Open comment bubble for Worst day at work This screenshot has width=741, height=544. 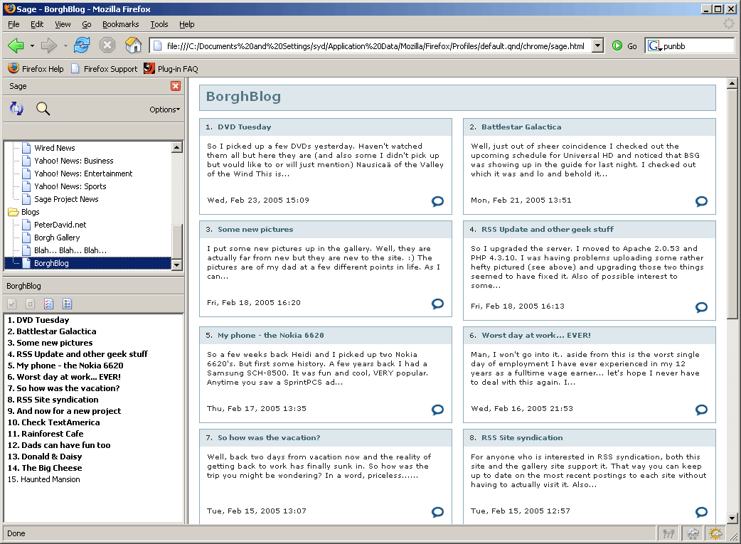coord(701,410)
